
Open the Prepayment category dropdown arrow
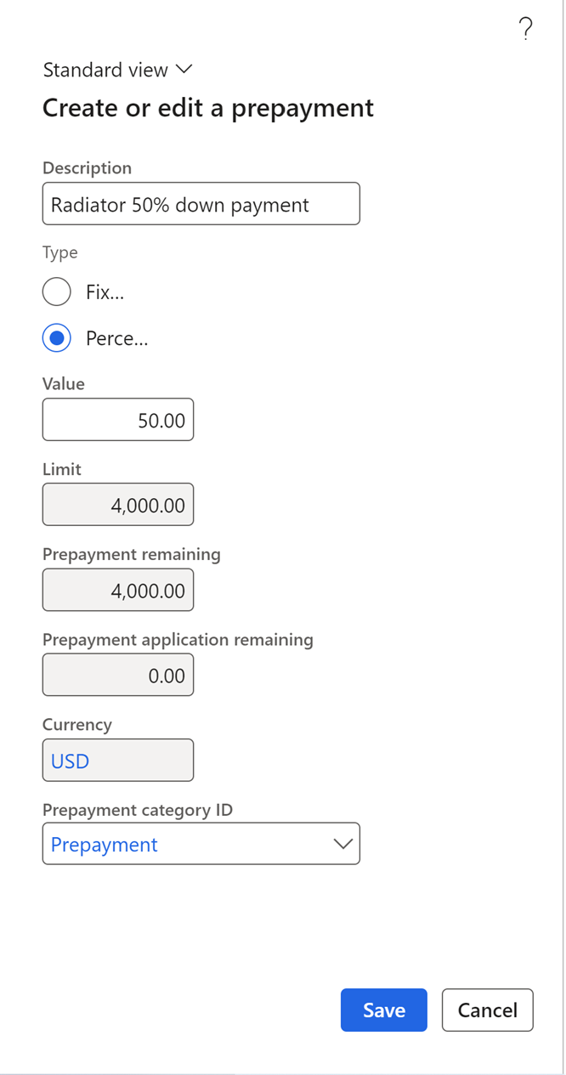pos(342,844)
